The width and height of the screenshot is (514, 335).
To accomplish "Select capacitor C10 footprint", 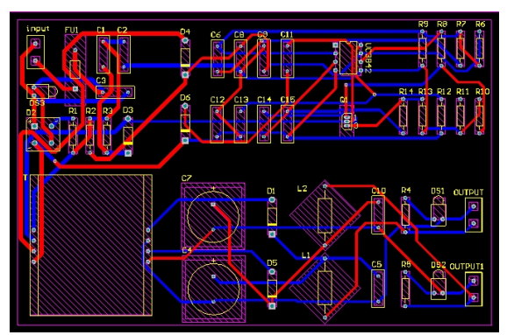I will [x=378, y=214].
